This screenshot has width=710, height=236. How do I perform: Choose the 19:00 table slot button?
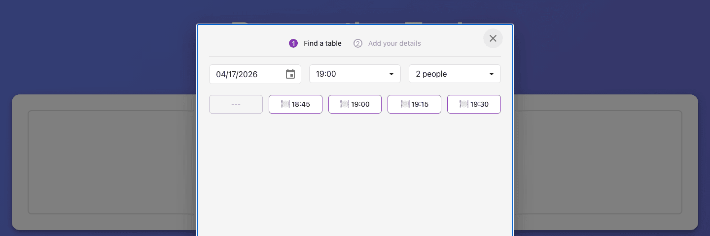coord(355,104)
